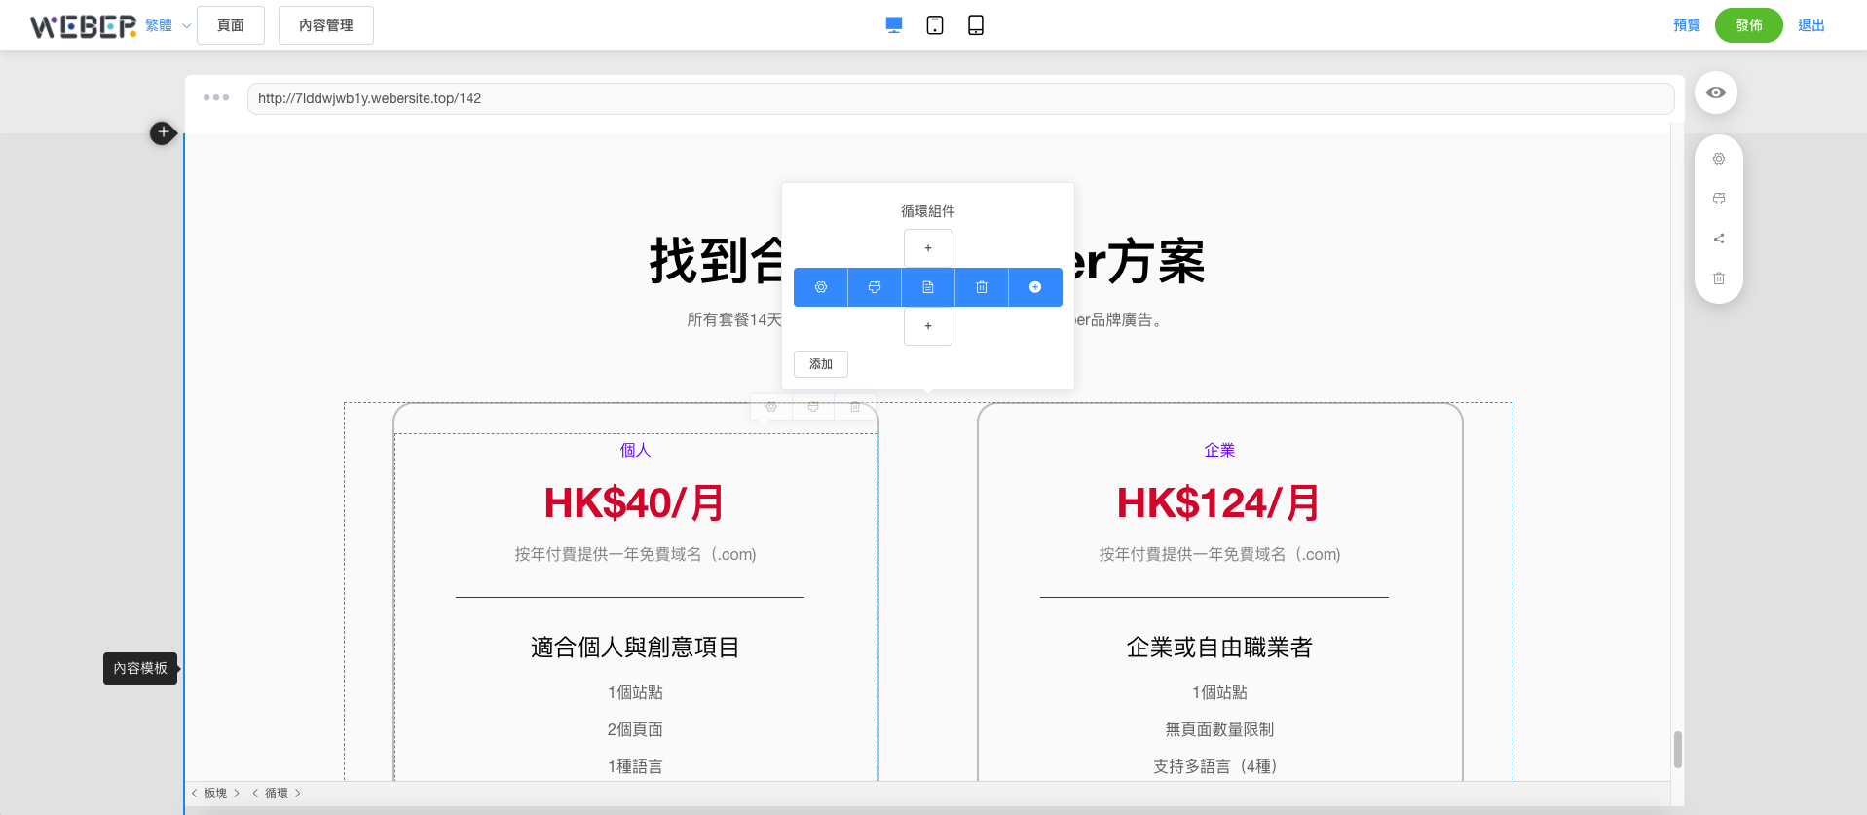The height and width of the screenshot is (815, 1867).
Task: Click the green 發佈 button
Action: click(1749, 25)
